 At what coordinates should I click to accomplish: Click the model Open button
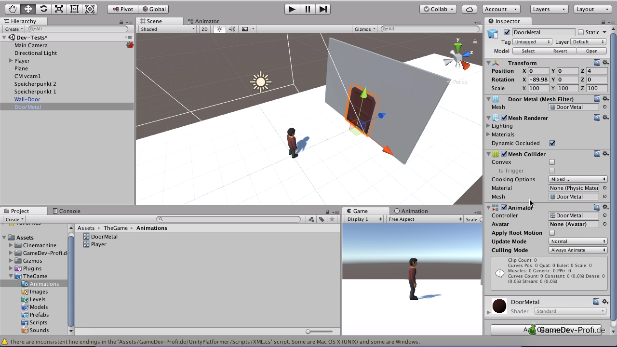coord(592,51)
